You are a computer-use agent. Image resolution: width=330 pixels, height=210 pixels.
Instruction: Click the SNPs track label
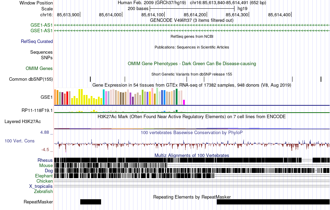[x=47, y=58]
